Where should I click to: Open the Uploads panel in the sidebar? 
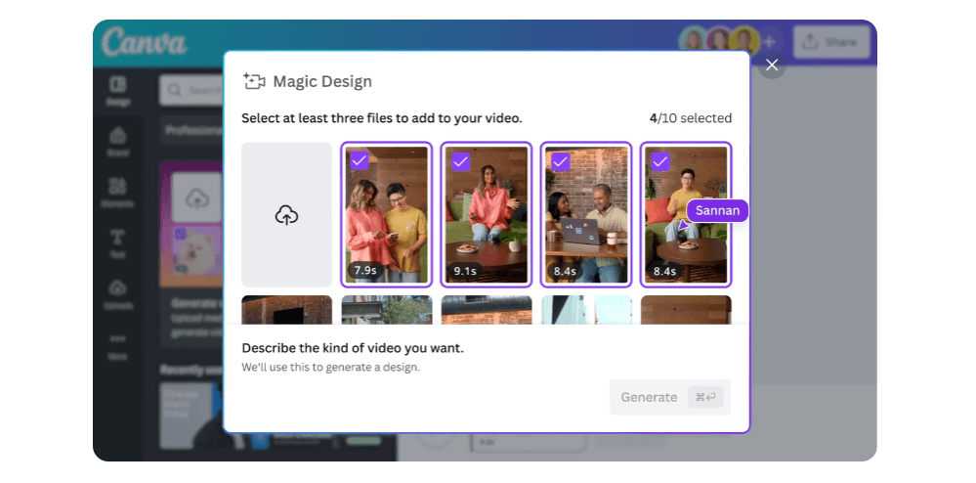(117, 293)
